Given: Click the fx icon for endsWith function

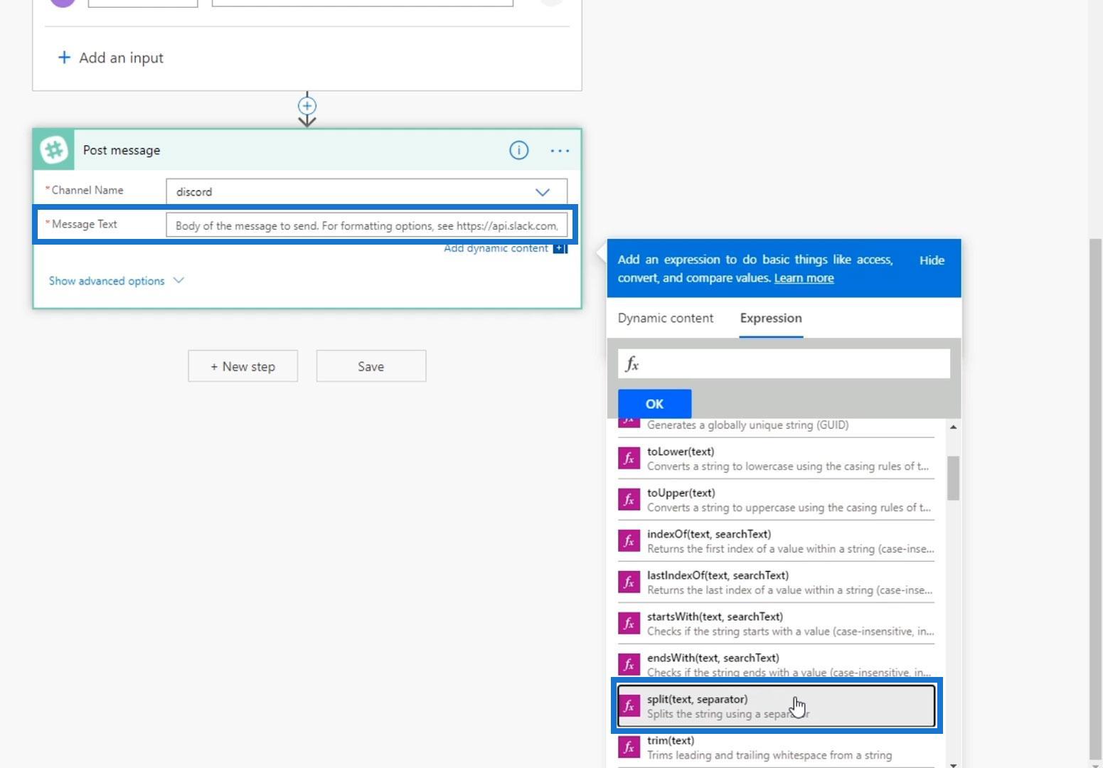Looking at the screenshot, I should tap(629, 665).
